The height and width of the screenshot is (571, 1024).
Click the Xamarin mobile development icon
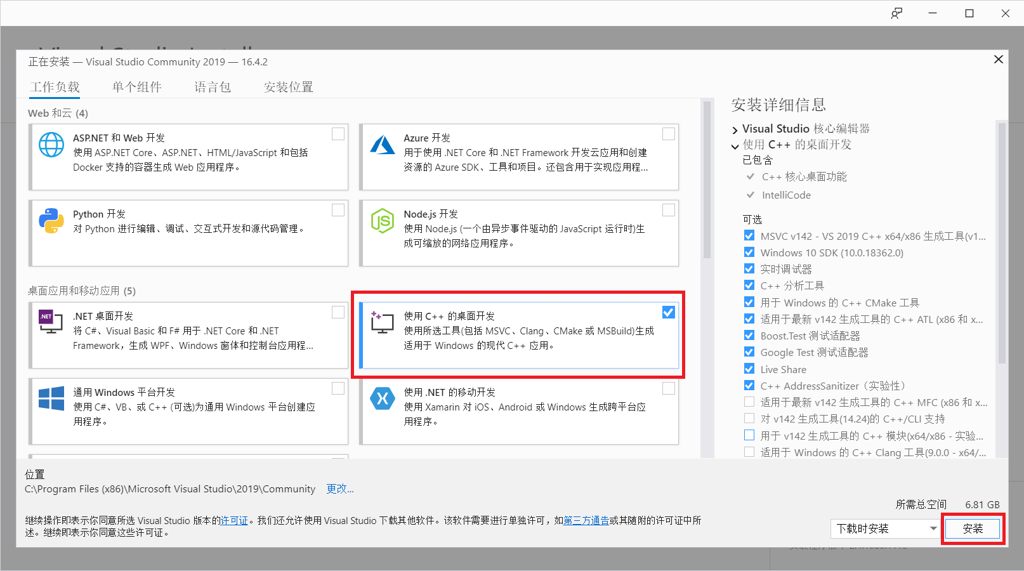pyautogui.click(x=383, y=398)
